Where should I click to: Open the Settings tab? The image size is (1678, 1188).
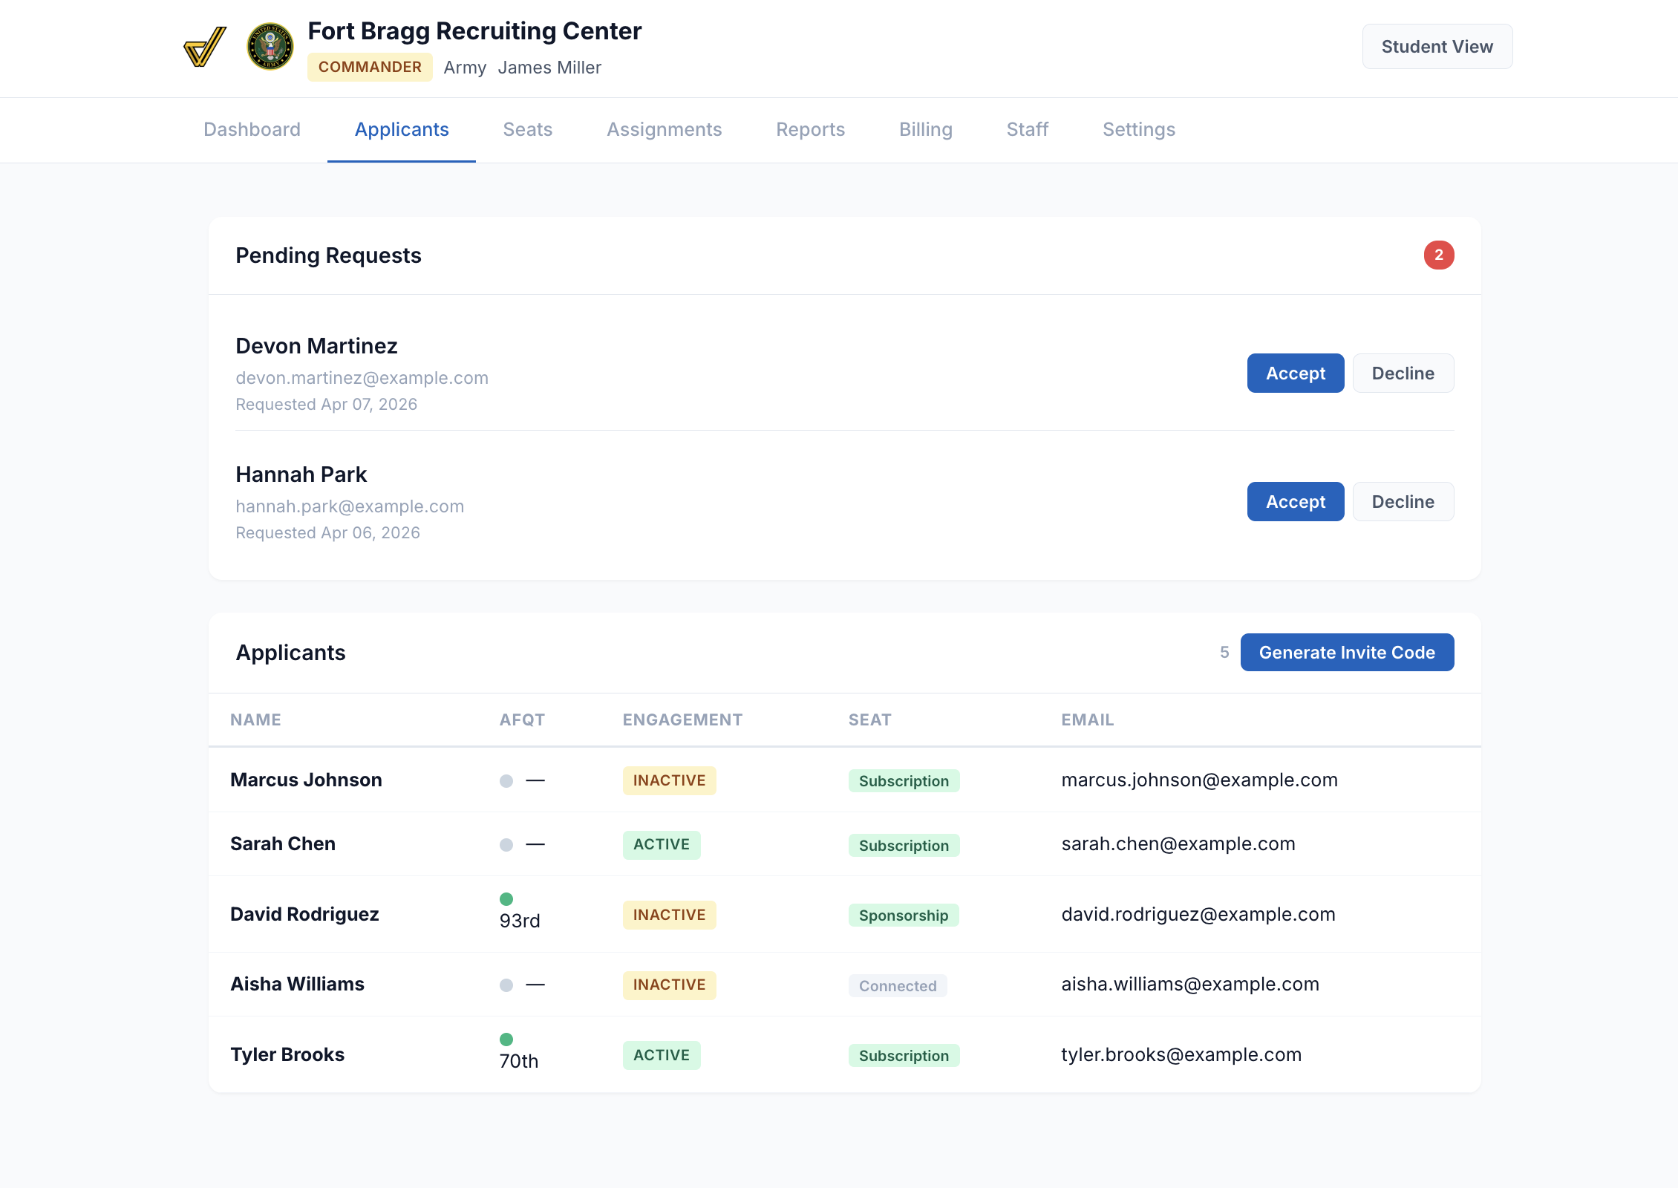coord(1138,130)
